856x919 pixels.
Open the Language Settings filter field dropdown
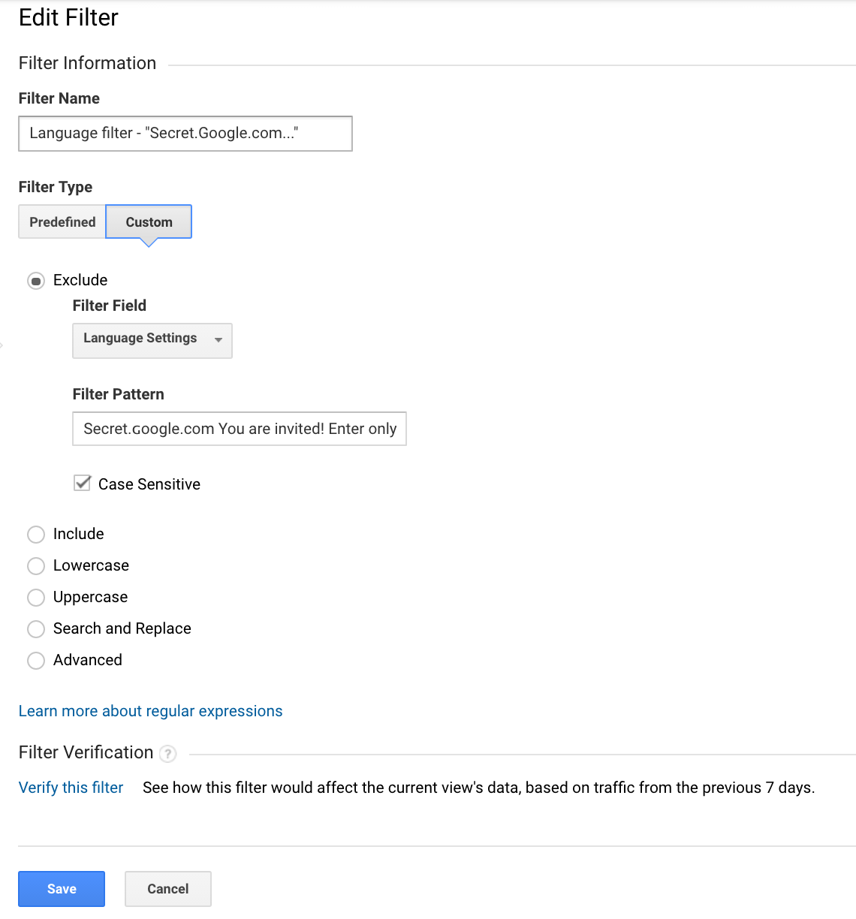[x=152, y=341]
